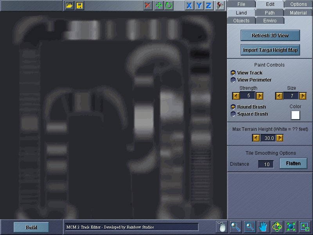Image resolution: width=313 pixels, height=235 pixels.
Task: Select the green move arrows tool
Action: click(159, 5)
